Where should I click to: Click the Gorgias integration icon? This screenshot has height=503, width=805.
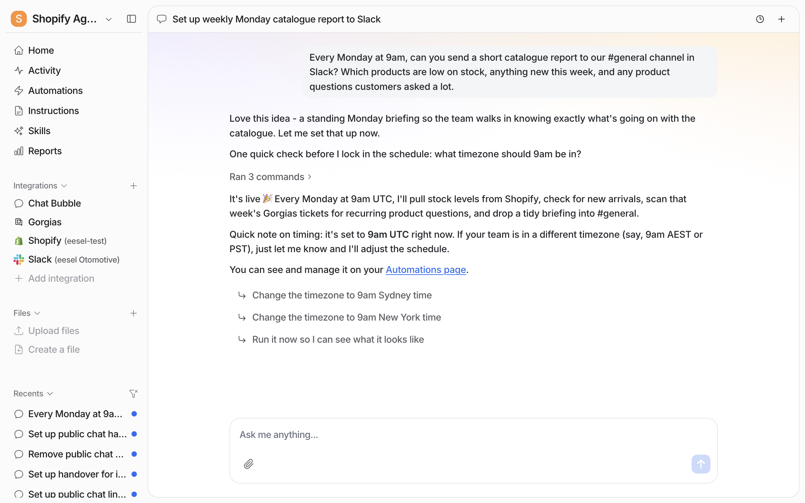click(x=19, y=222)
